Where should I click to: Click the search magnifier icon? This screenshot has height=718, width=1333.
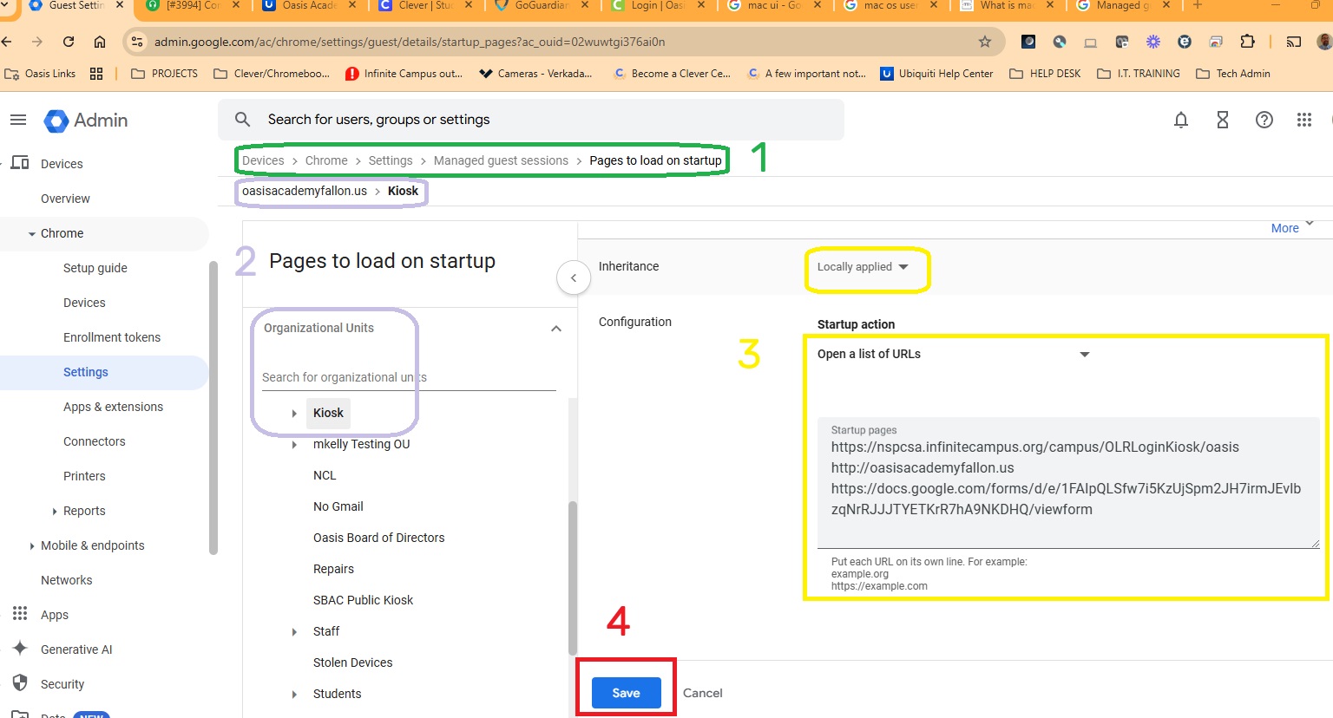coord(243,120)
